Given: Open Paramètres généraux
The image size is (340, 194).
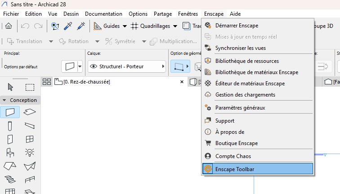Looking at the screenshot, I should (x=258, y=108).
